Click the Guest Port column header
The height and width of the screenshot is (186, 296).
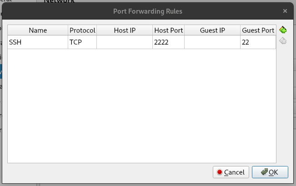tap(258, 30)
